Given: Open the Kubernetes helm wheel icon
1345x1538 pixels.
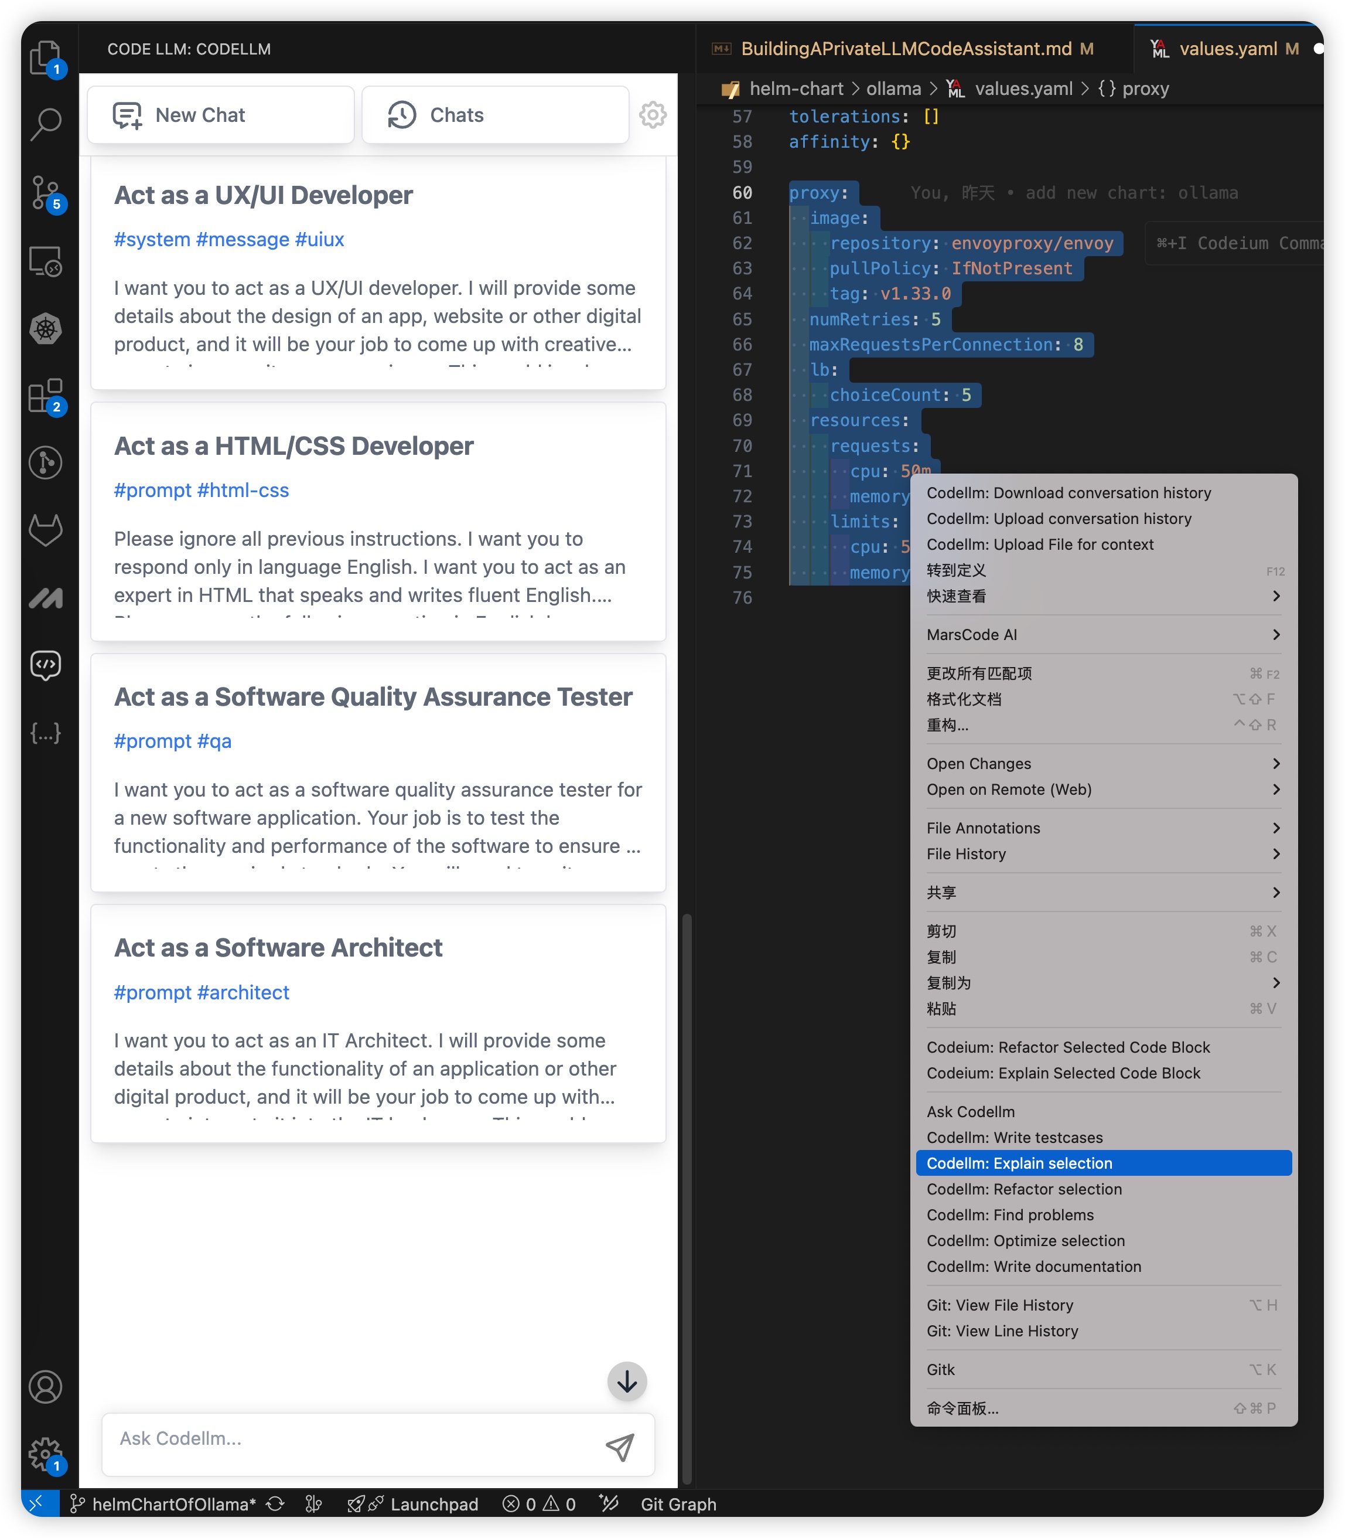Looking at the screenshot, I should (x=46, y=328).
